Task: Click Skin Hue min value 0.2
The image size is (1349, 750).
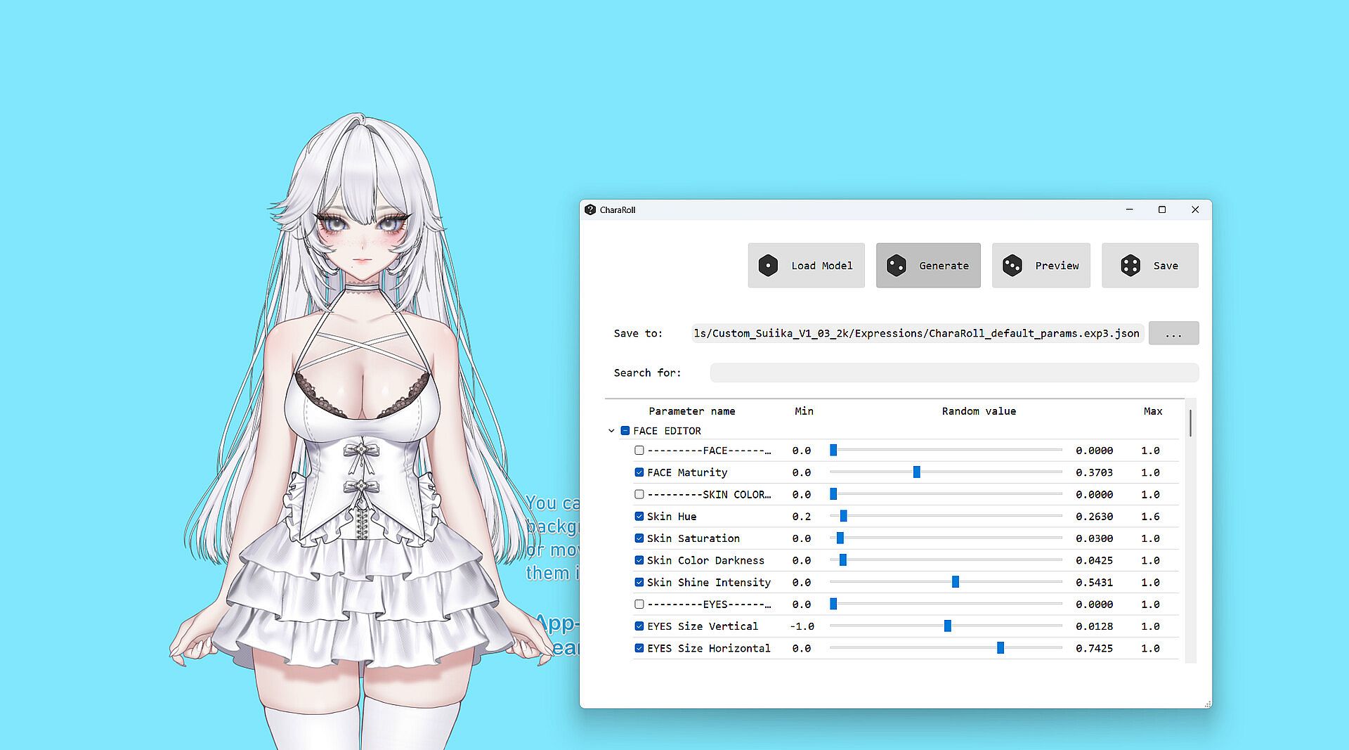Action: click(x=802, y=516)
